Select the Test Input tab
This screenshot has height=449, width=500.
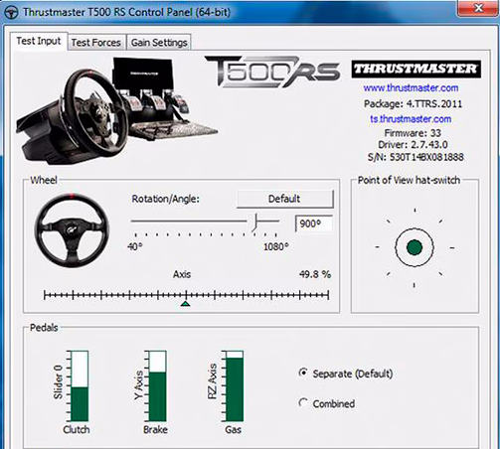point(39,41)
